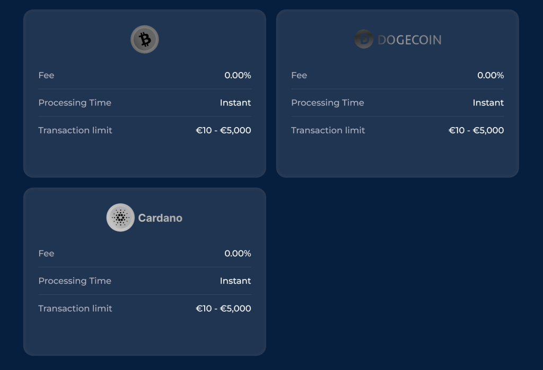The image size is (543, 370).
Task: Click 'Instant' processing time on the Dogecoin card
Action: tap(488, 103)
